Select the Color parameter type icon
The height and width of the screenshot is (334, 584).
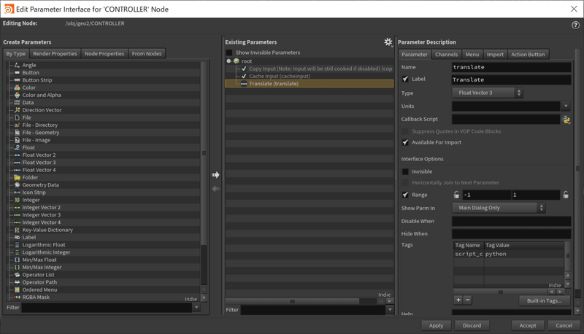(x=17, y=88)
